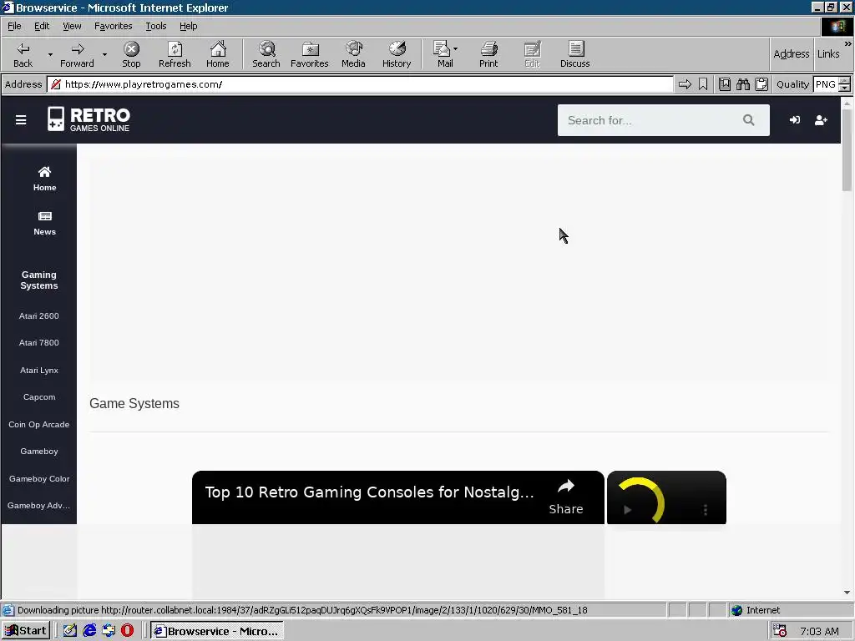Click the page vertical scrollbar thumb

[x=847, y=150]
